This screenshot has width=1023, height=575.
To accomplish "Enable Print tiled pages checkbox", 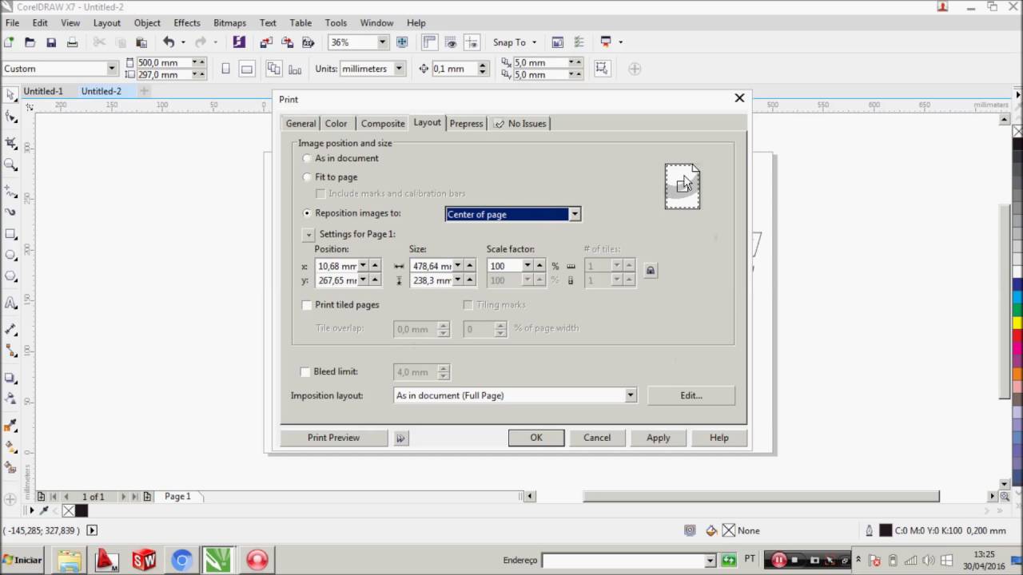I will (x=307, y=305).
